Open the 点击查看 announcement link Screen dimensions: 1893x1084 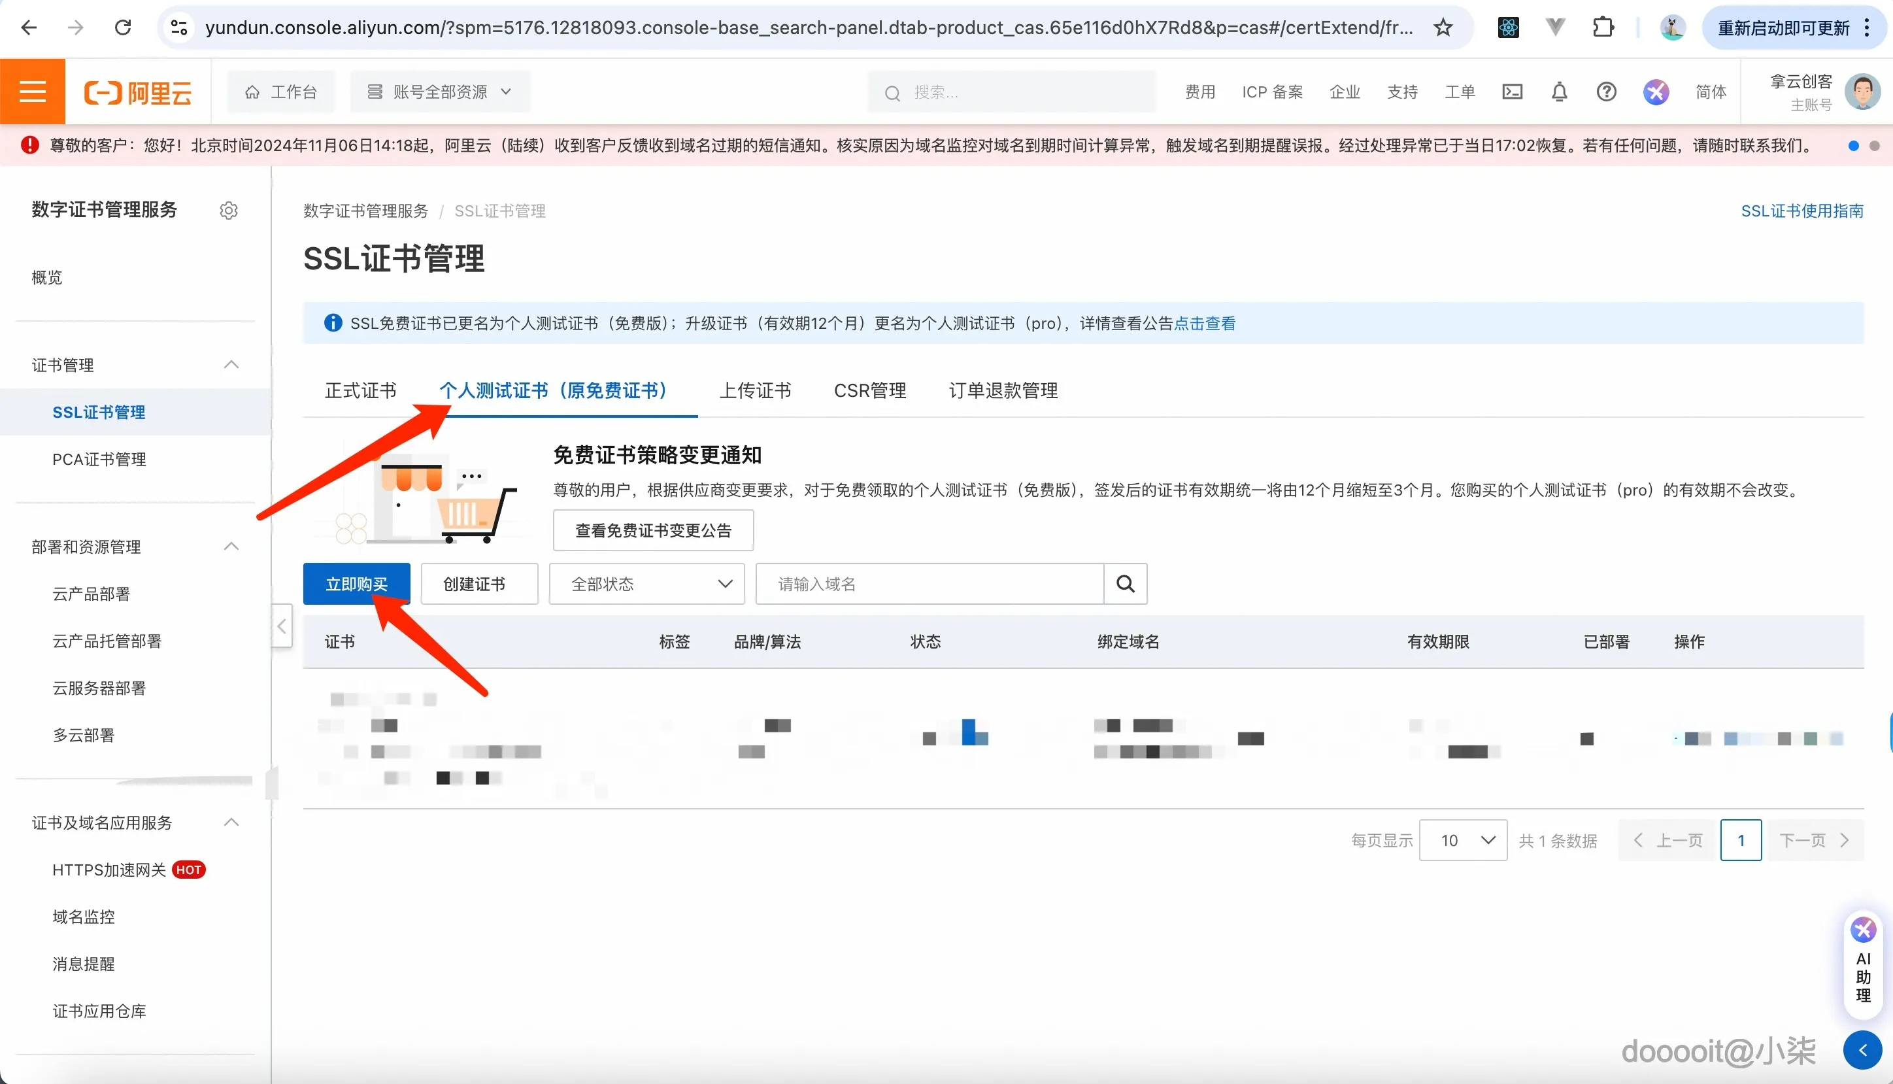[1205, 323]
